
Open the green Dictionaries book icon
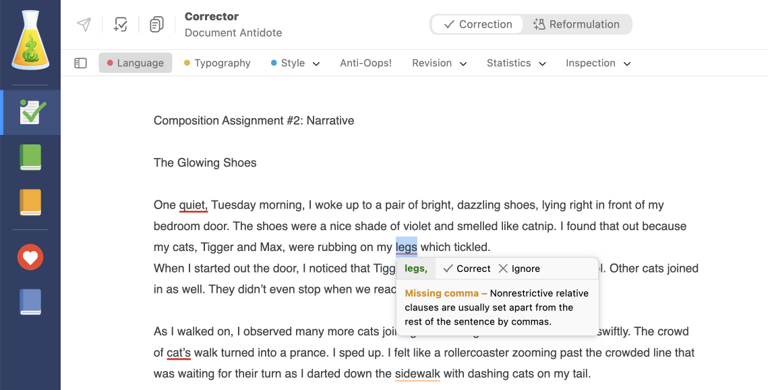pyautogui.click(x=30, y=157)
